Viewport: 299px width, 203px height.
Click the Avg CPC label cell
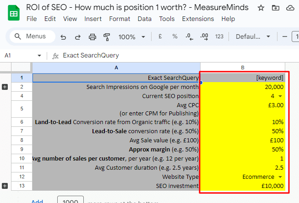(x=116, y=109)
